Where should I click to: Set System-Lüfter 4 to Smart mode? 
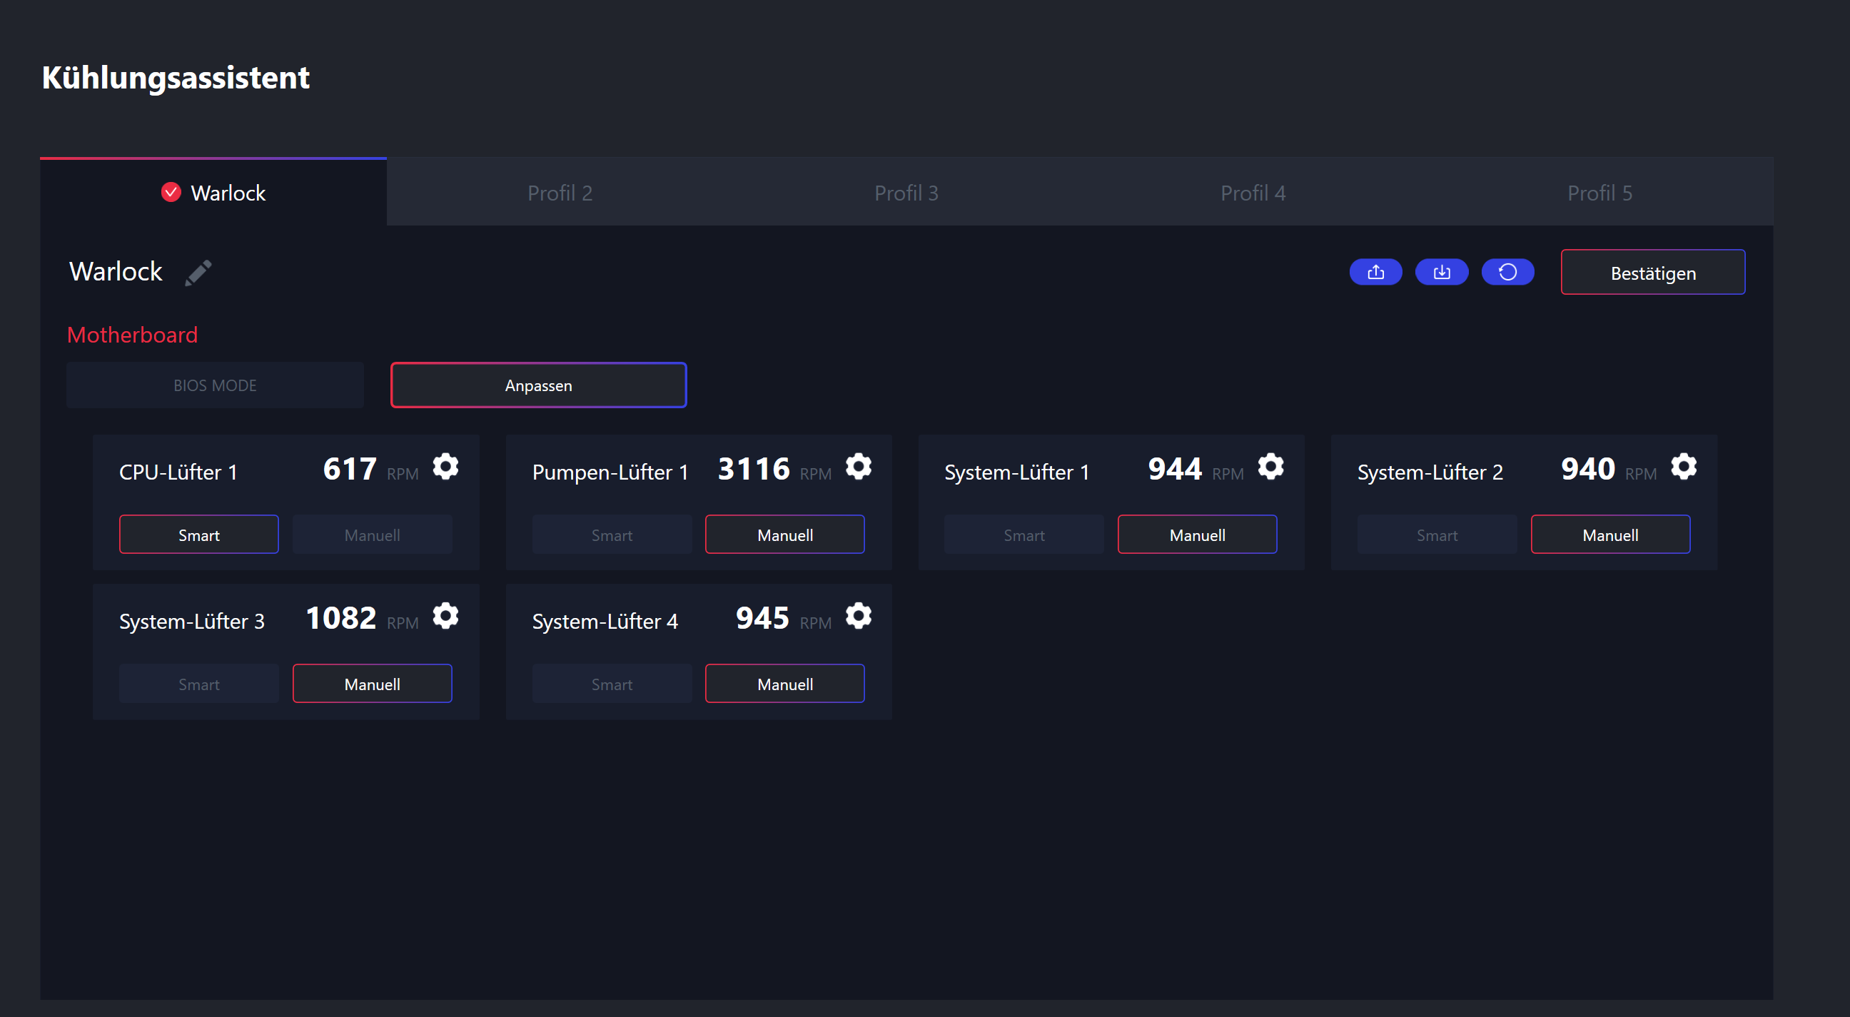coord(612,684)
